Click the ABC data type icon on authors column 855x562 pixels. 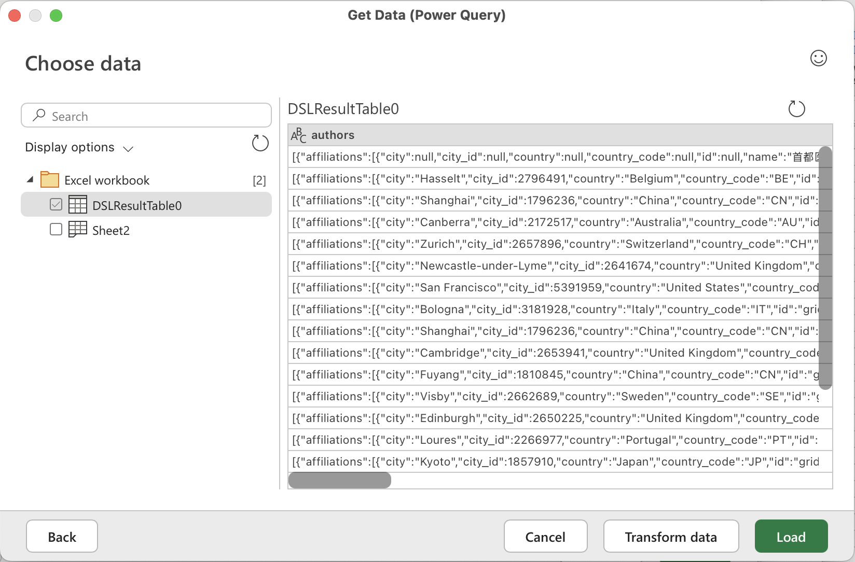pyautogui.click(x=298, y=135)
